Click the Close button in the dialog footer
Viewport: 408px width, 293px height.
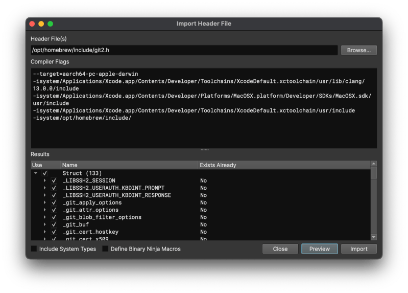point(280,249)
